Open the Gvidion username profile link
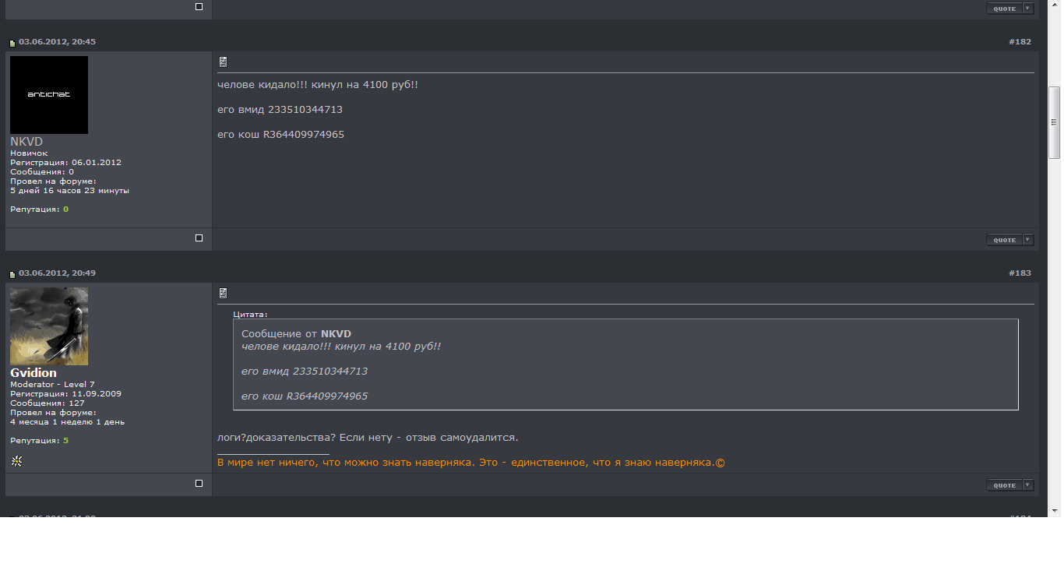Image resolution: width=1064 pixels, height=567 pixels. (x=33, y=373)
